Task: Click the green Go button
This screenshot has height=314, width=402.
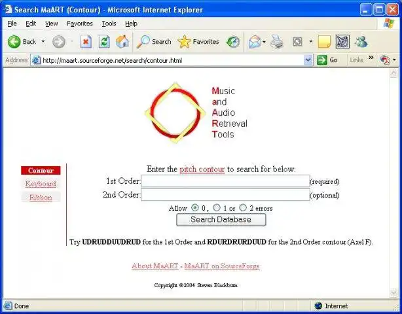Action: point(327,60)
